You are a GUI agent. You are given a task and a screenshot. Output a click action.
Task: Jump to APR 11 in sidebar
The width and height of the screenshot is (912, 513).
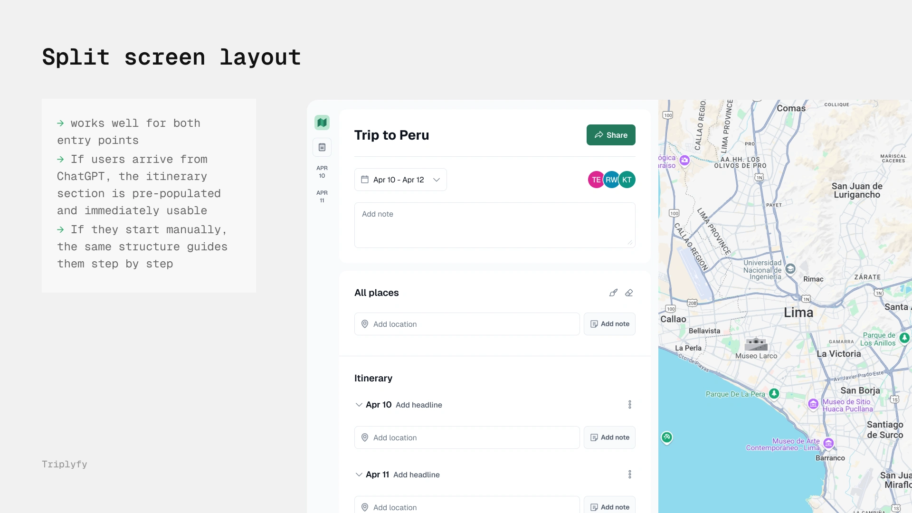pos(322,197)
